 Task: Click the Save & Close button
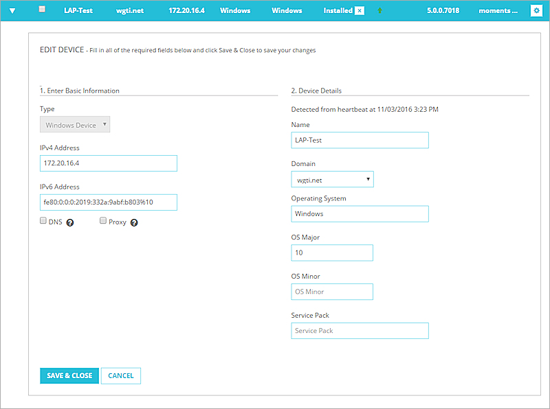click(69, 375)
